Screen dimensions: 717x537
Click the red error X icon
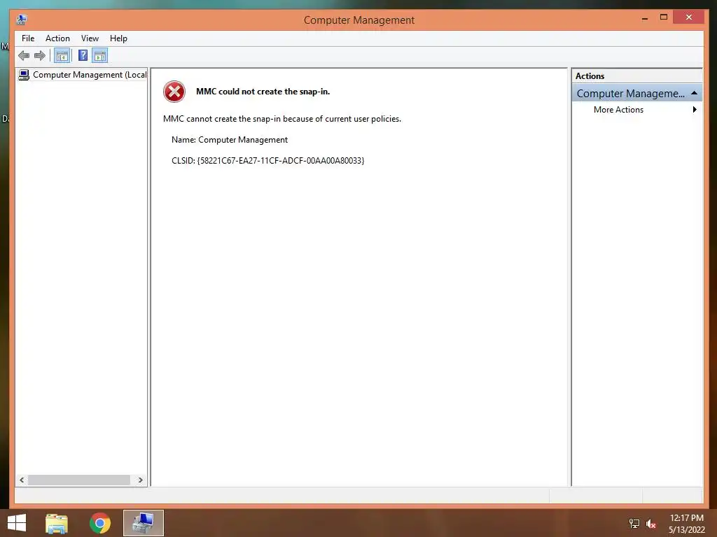tap(174, 92)
